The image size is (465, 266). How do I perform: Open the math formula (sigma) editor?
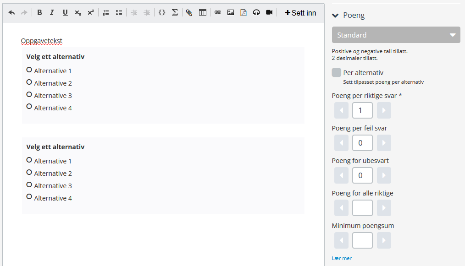(x=175, y=13)
